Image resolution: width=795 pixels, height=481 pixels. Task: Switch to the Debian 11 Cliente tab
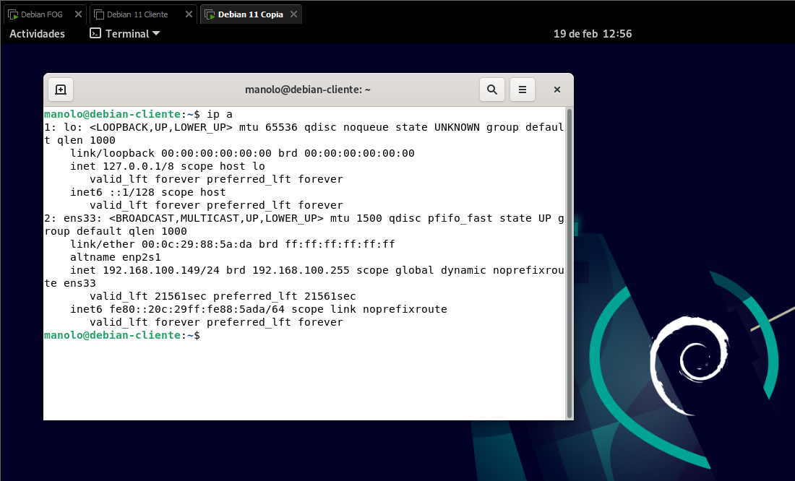(137, 14)
